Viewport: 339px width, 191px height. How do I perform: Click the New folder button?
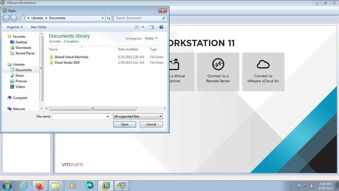[x=39, y=27]
